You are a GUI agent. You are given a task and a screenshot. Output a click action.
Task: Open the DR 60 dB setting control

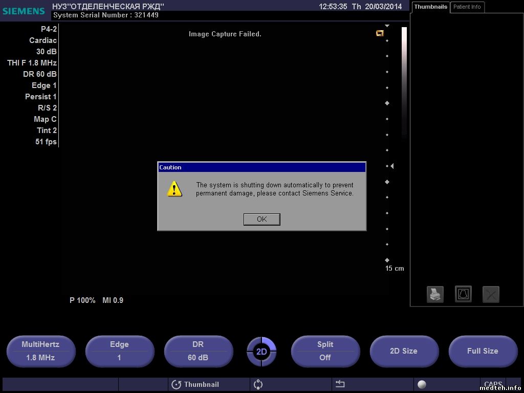tap(198, 351)
